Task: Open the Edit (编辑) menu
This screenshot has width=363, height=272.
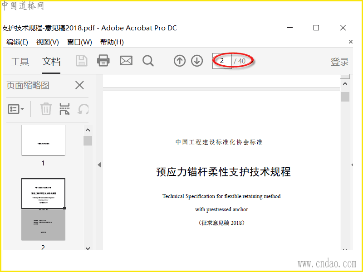Action: 17,42
